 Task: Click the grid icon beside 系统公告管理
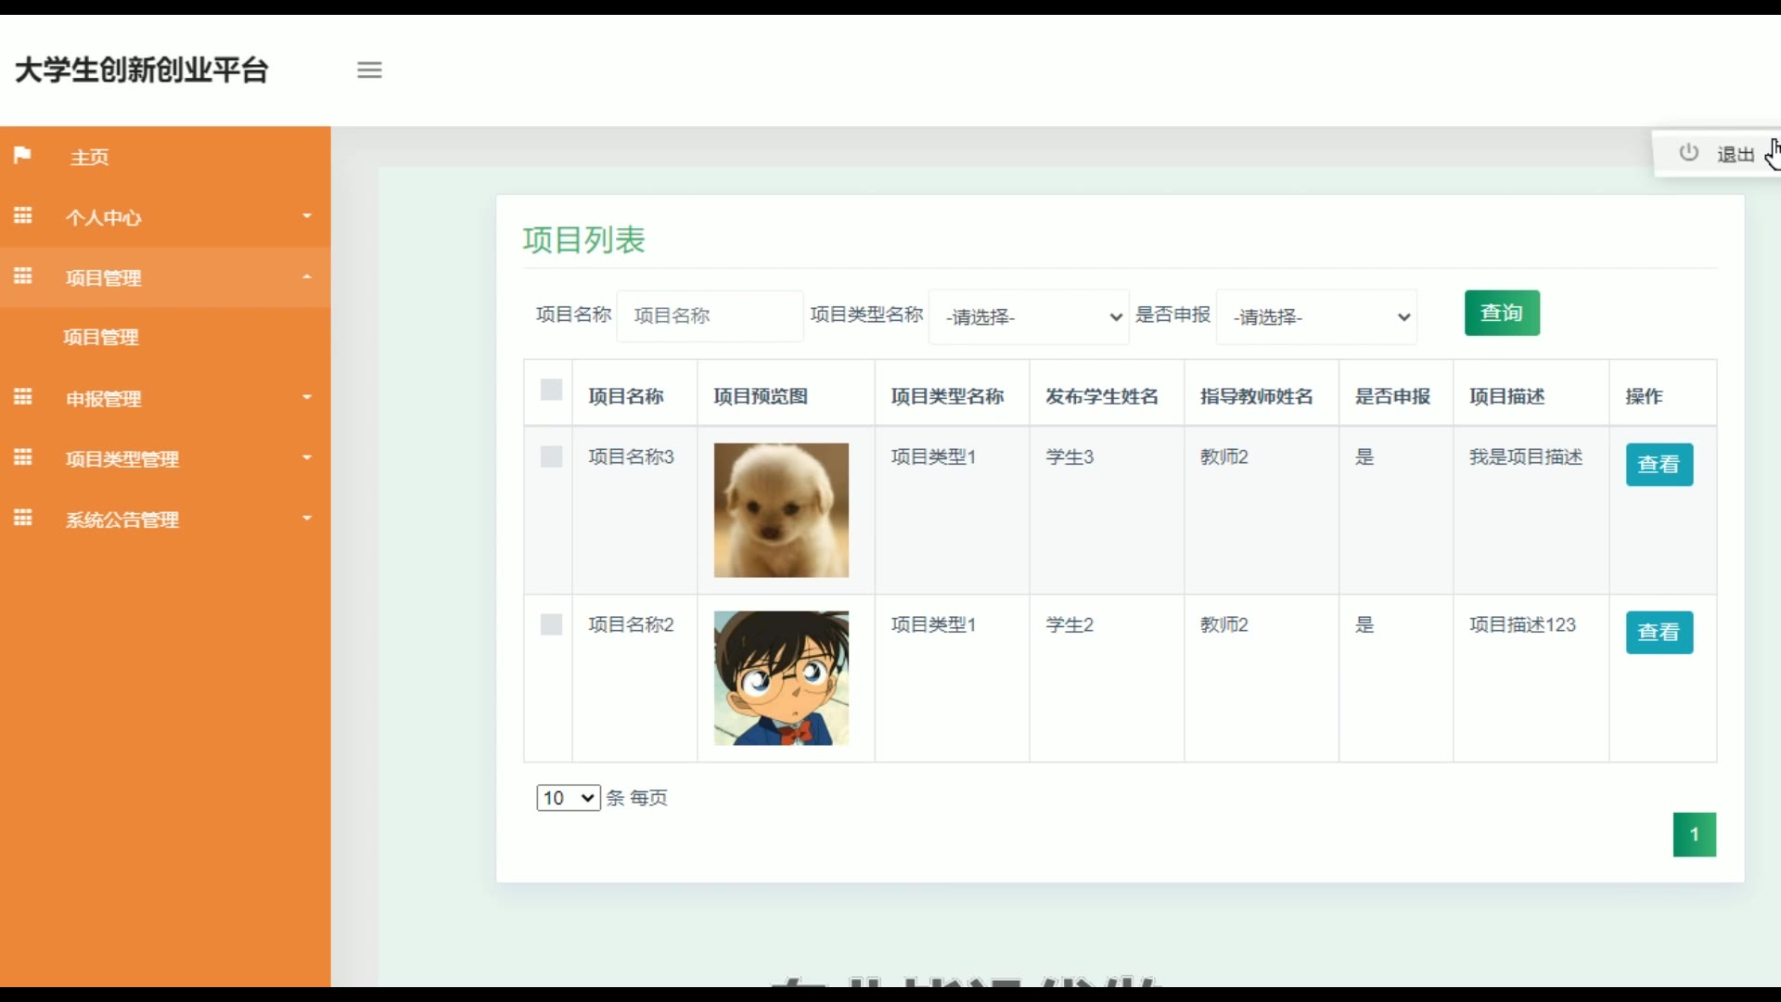[23, 518]
